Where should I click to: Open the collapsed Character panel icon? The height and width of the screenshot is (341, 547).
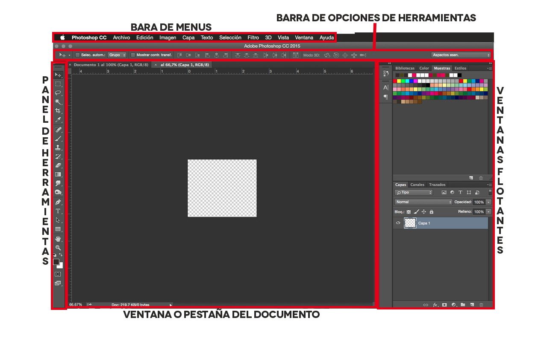386,87
